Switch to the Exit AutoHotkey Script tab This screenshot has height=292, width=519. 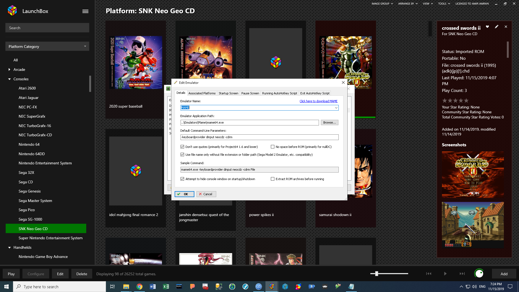(x=315, y=93)
